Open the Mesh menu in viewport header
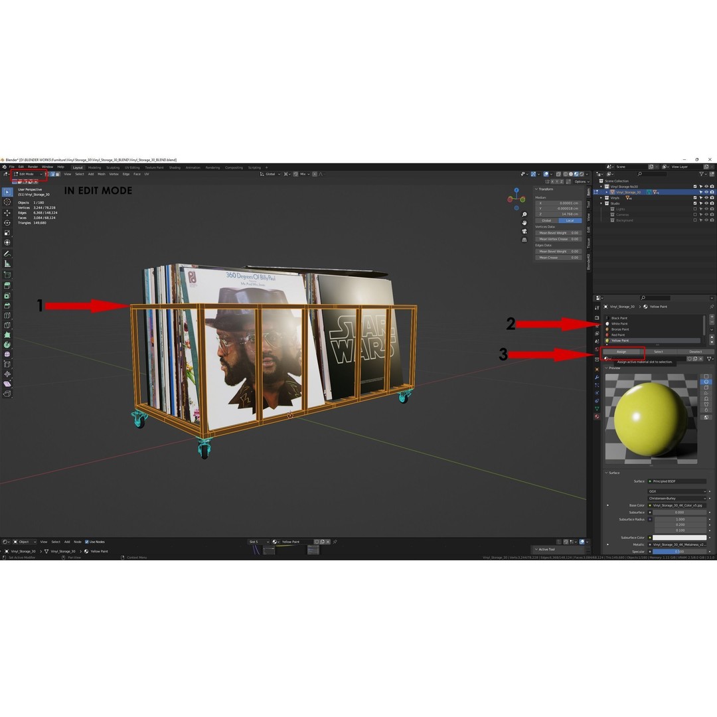The image size is (717, 717). (102, 174)
